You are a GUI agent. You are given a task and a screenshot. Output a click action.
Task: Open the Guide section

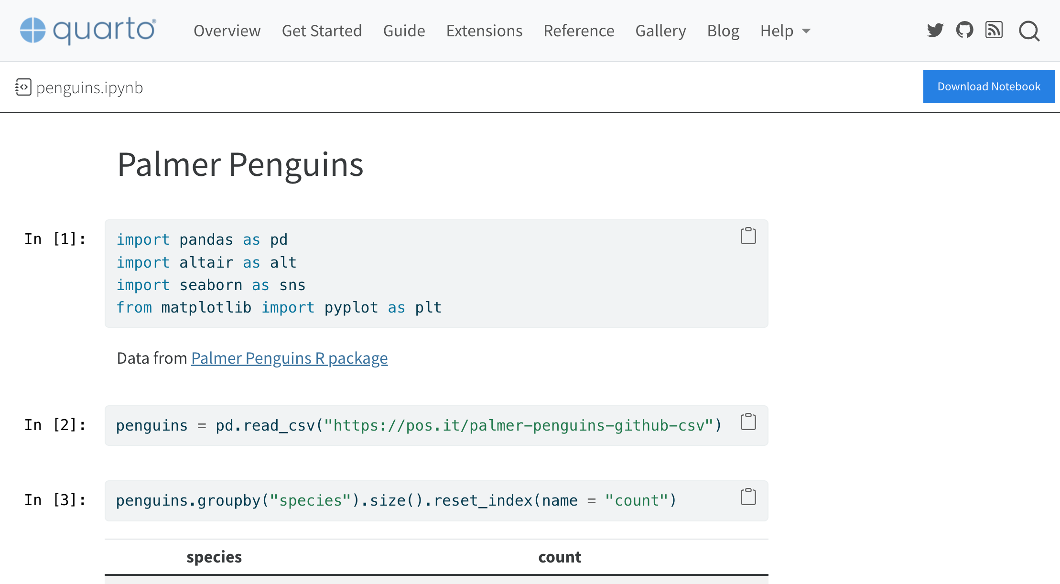click(x=404, y=31)
